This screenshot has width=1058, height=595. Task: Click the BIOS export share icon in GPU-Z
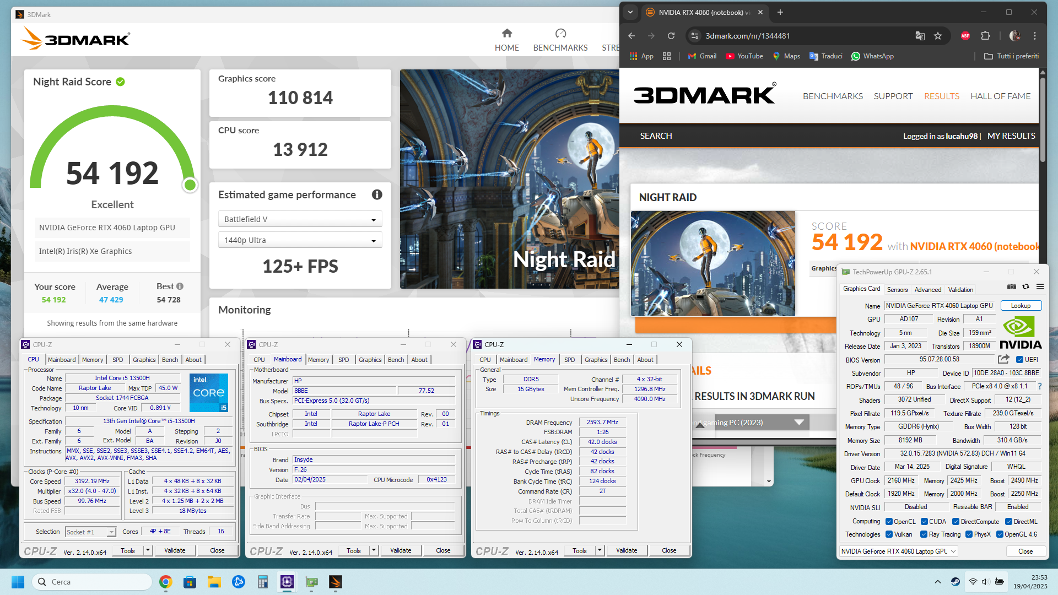tap(1003, 359)
